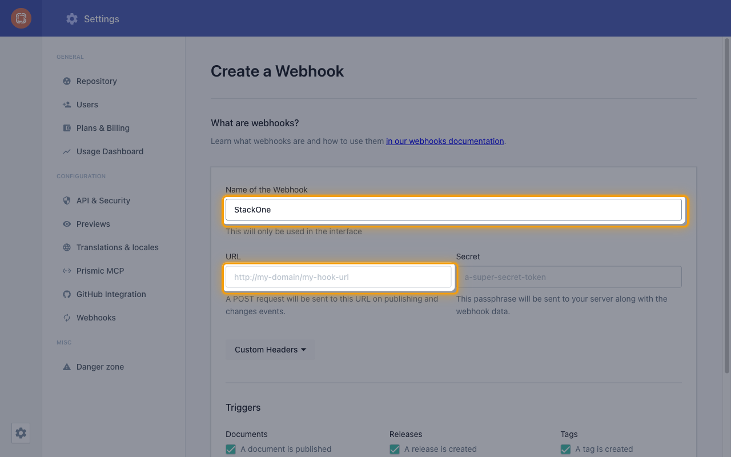
Task: Click the 'Create a Webhook' heading
Action: [278, 71]
